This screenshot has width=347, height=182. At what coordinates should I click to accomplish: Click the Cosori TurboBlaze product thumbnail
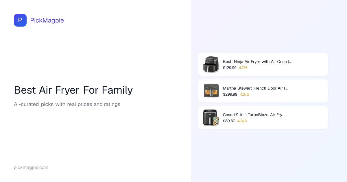pos(211,118)
